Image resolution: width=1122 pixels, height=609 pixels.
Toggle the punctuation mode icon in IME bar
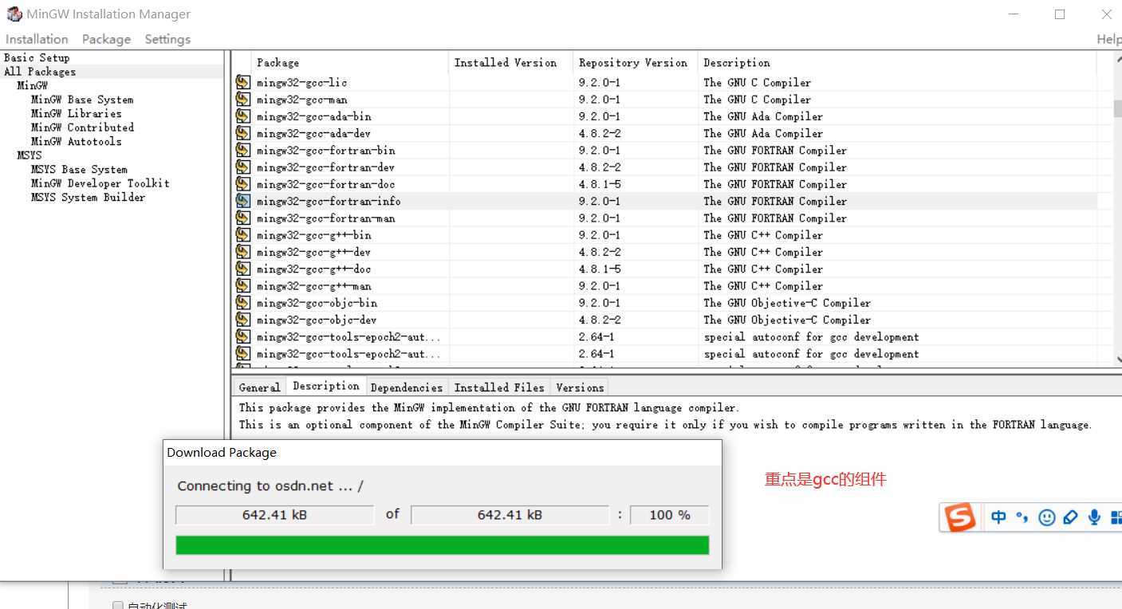(1022, 517)
